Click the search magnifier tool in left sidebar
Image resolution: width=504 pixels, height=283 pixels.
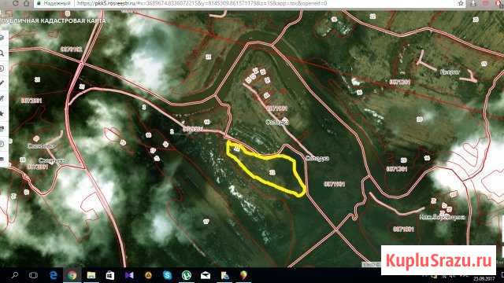click(x=2, y=53)
